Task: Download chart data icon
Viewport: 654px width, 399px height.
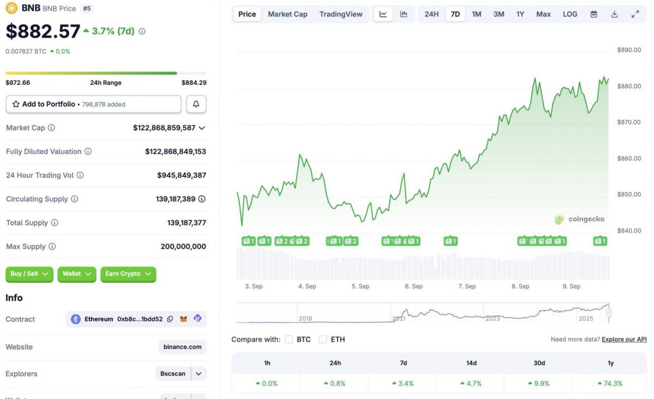Action: [614, 14]
